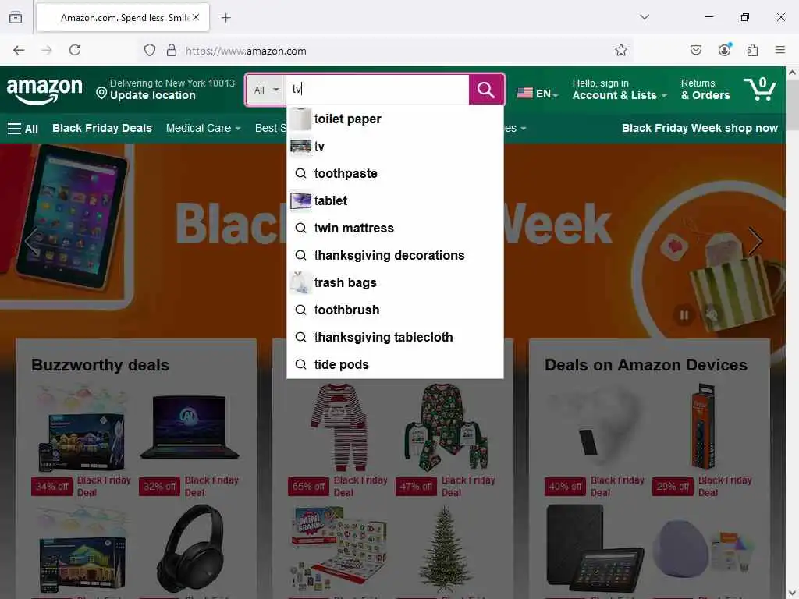This screenshot has height=599, width=799.
Task: Bookmark this page with star icon
Action: coord(620,50)
